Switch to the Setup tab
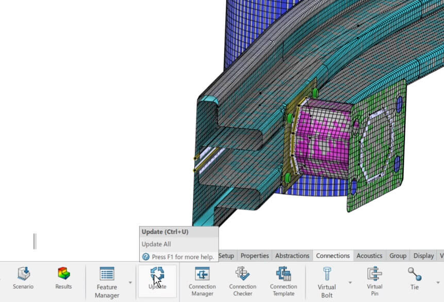This screenshot has width=444, height=302. (226, 256)
